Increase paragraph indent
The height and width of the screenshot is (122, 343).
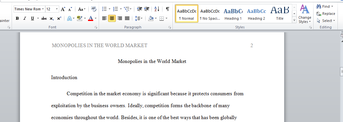pos(147,9)
